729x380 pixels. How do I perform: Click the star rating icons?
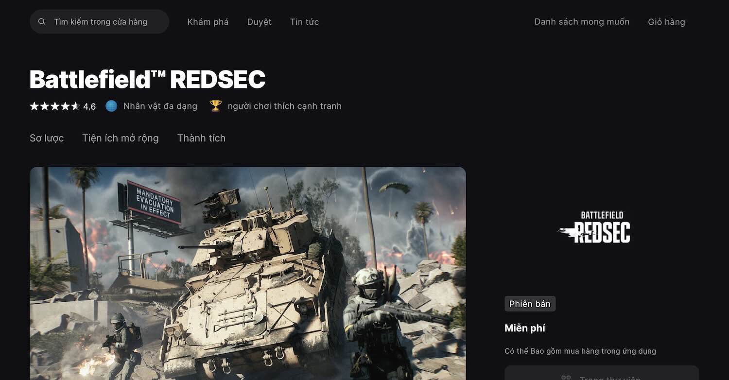[54, 106]
